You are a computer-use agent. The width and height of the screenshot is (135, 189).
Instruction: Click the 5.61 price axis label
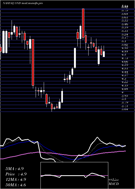(125, 17)
